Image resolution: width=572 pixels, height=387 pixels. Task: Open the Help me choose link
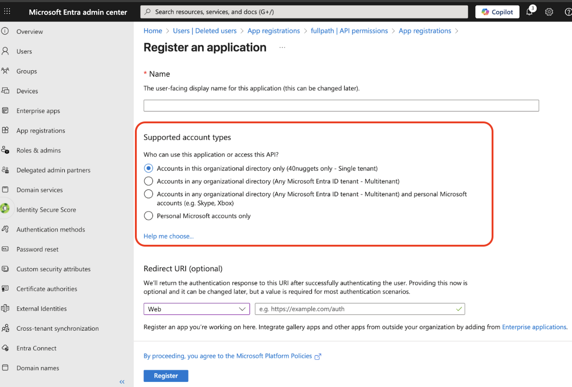[169, 236]
